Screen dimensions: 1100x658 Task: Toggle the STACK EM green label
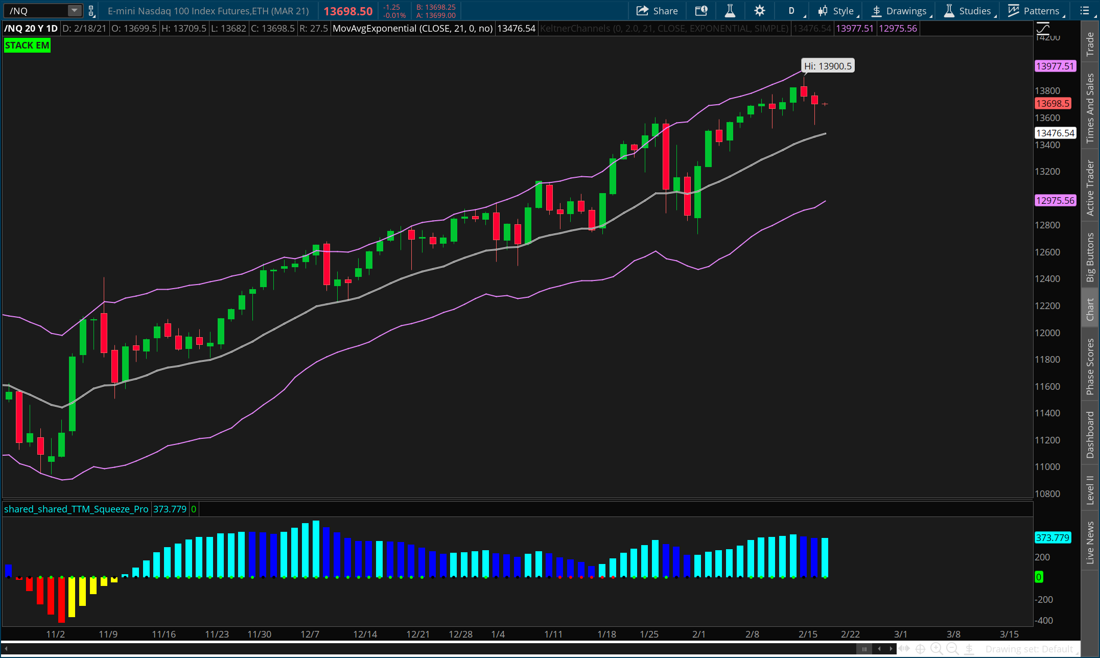pos(27,45)
